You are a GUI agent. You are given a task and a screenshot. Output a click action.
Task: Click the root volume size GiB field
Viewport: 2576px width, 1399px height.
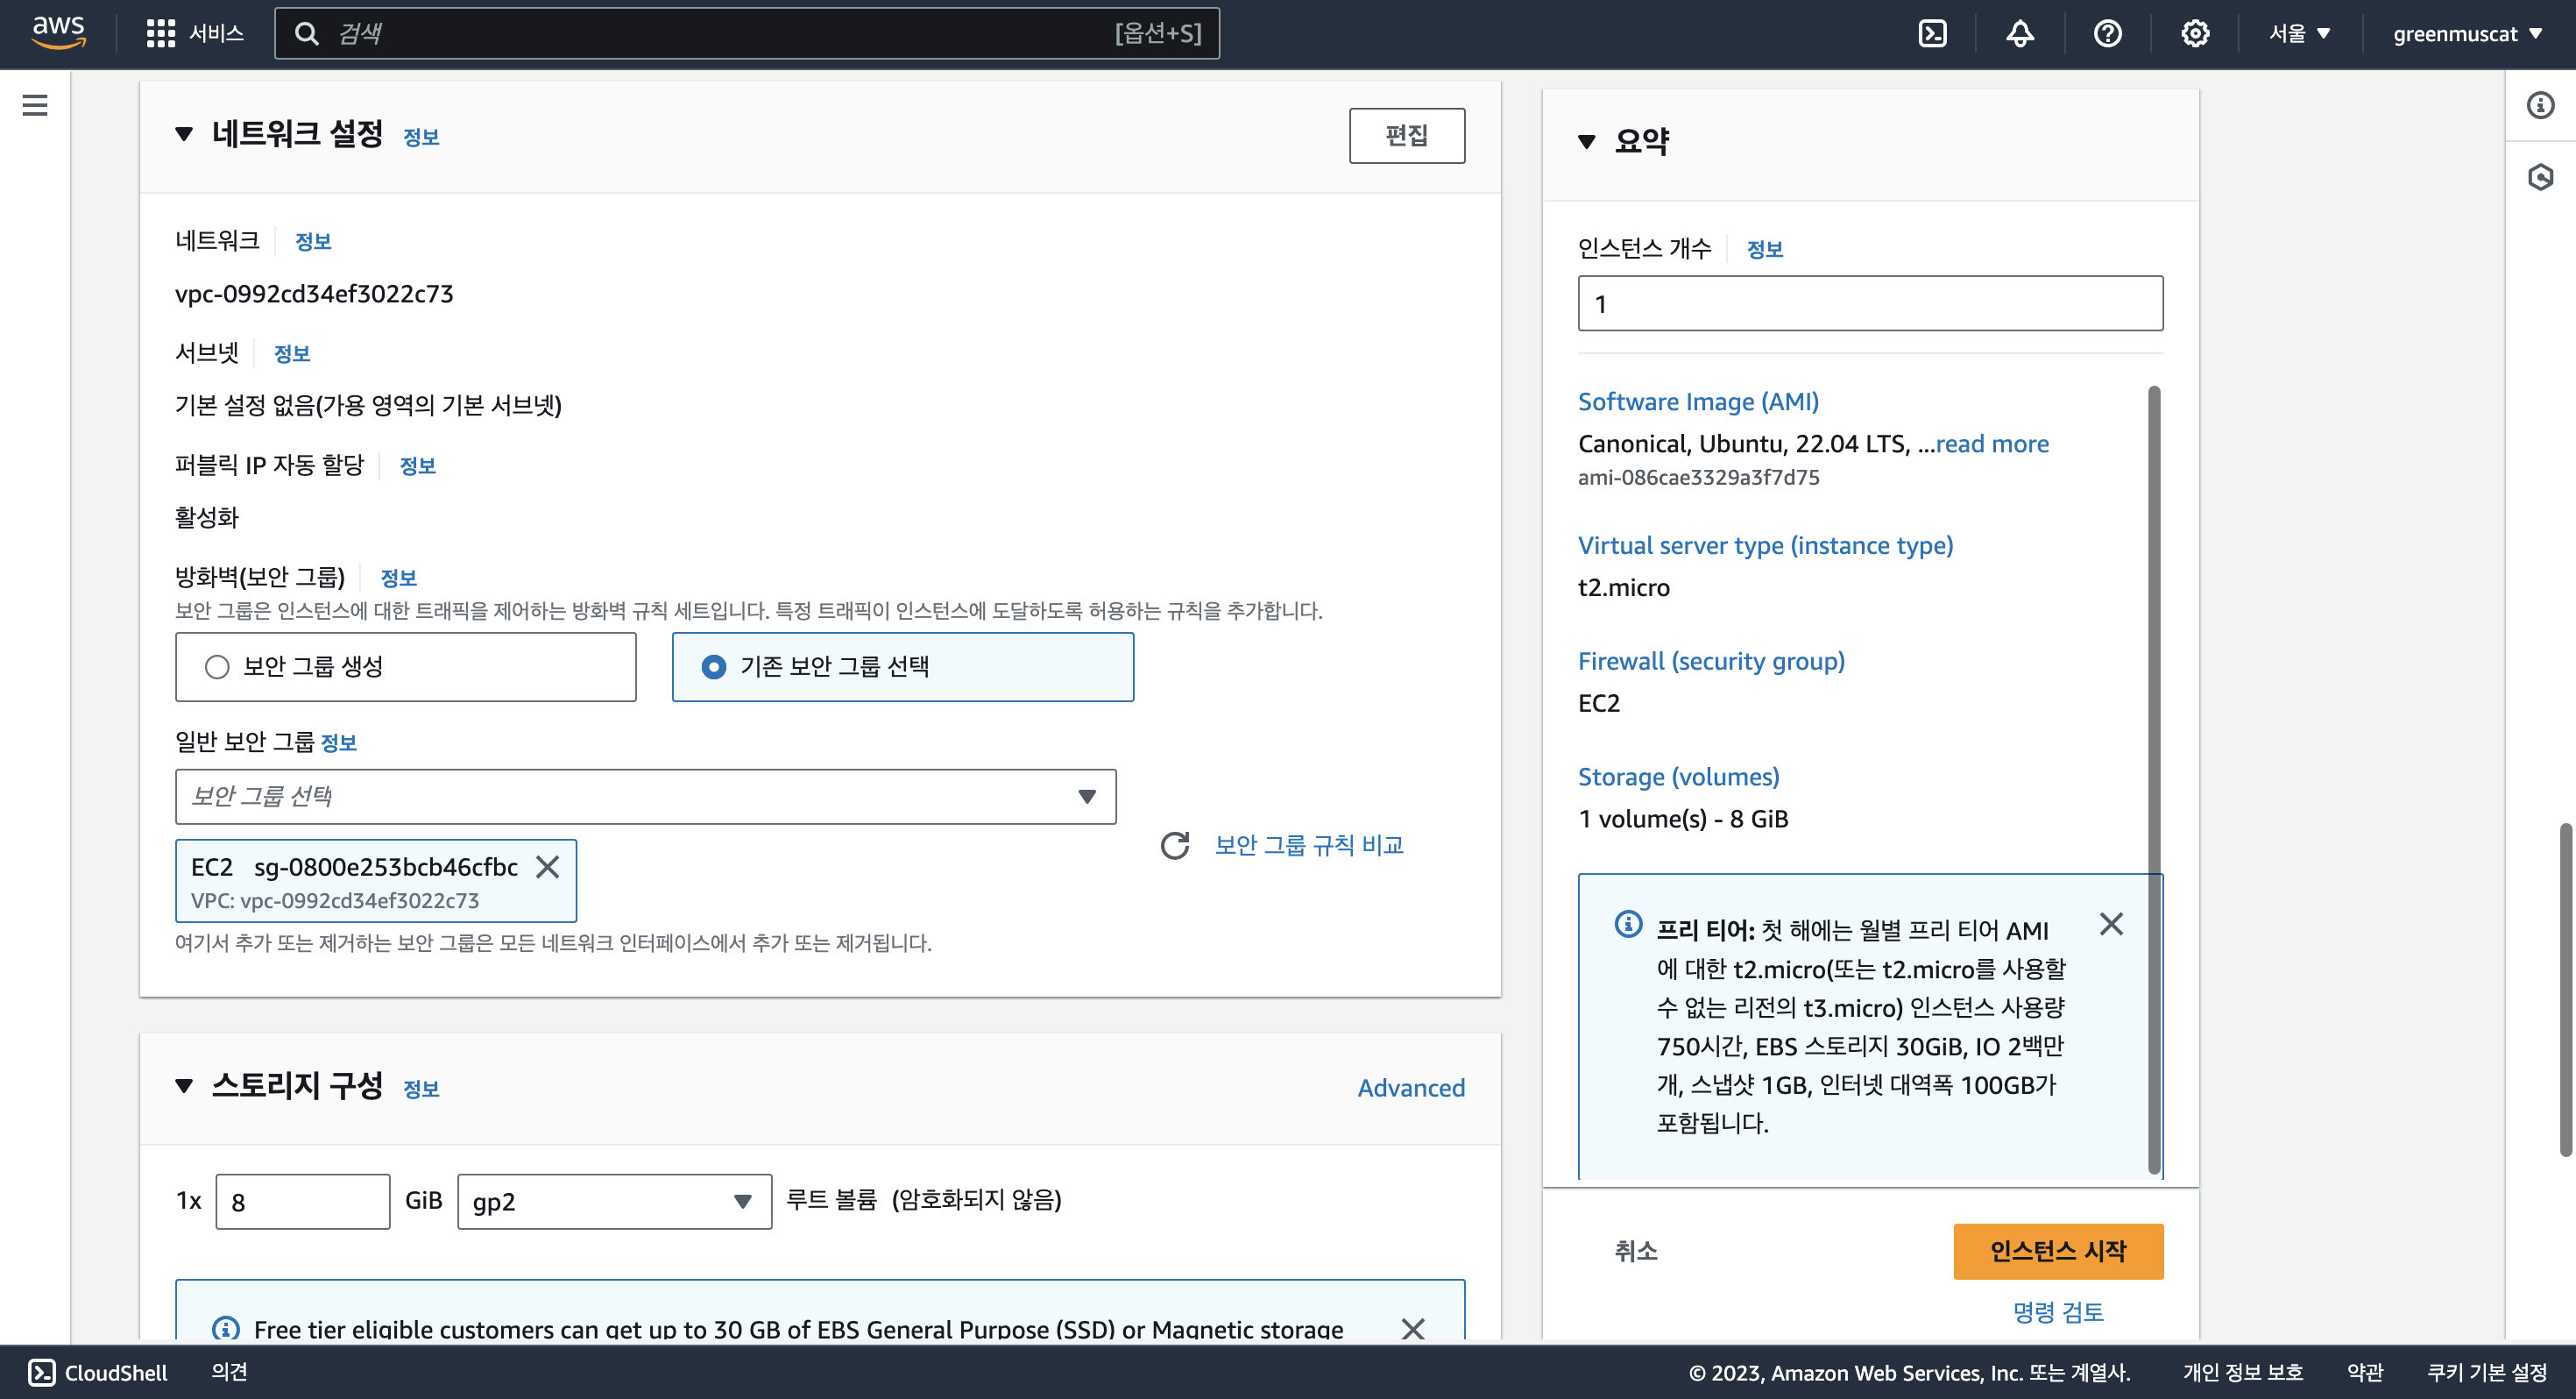[x=302, y=1201]
